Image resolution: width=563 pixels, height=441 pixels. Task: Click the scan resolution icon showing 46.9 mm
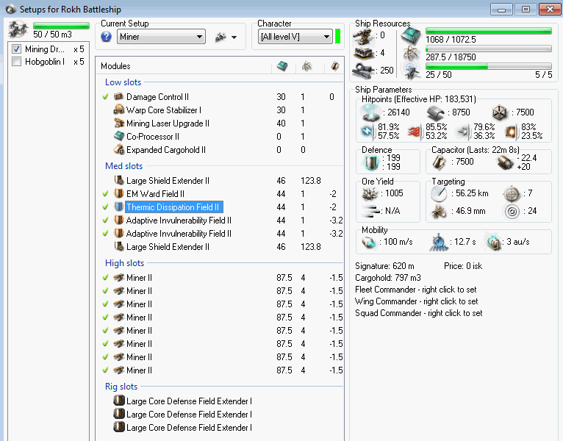point(439,212)
